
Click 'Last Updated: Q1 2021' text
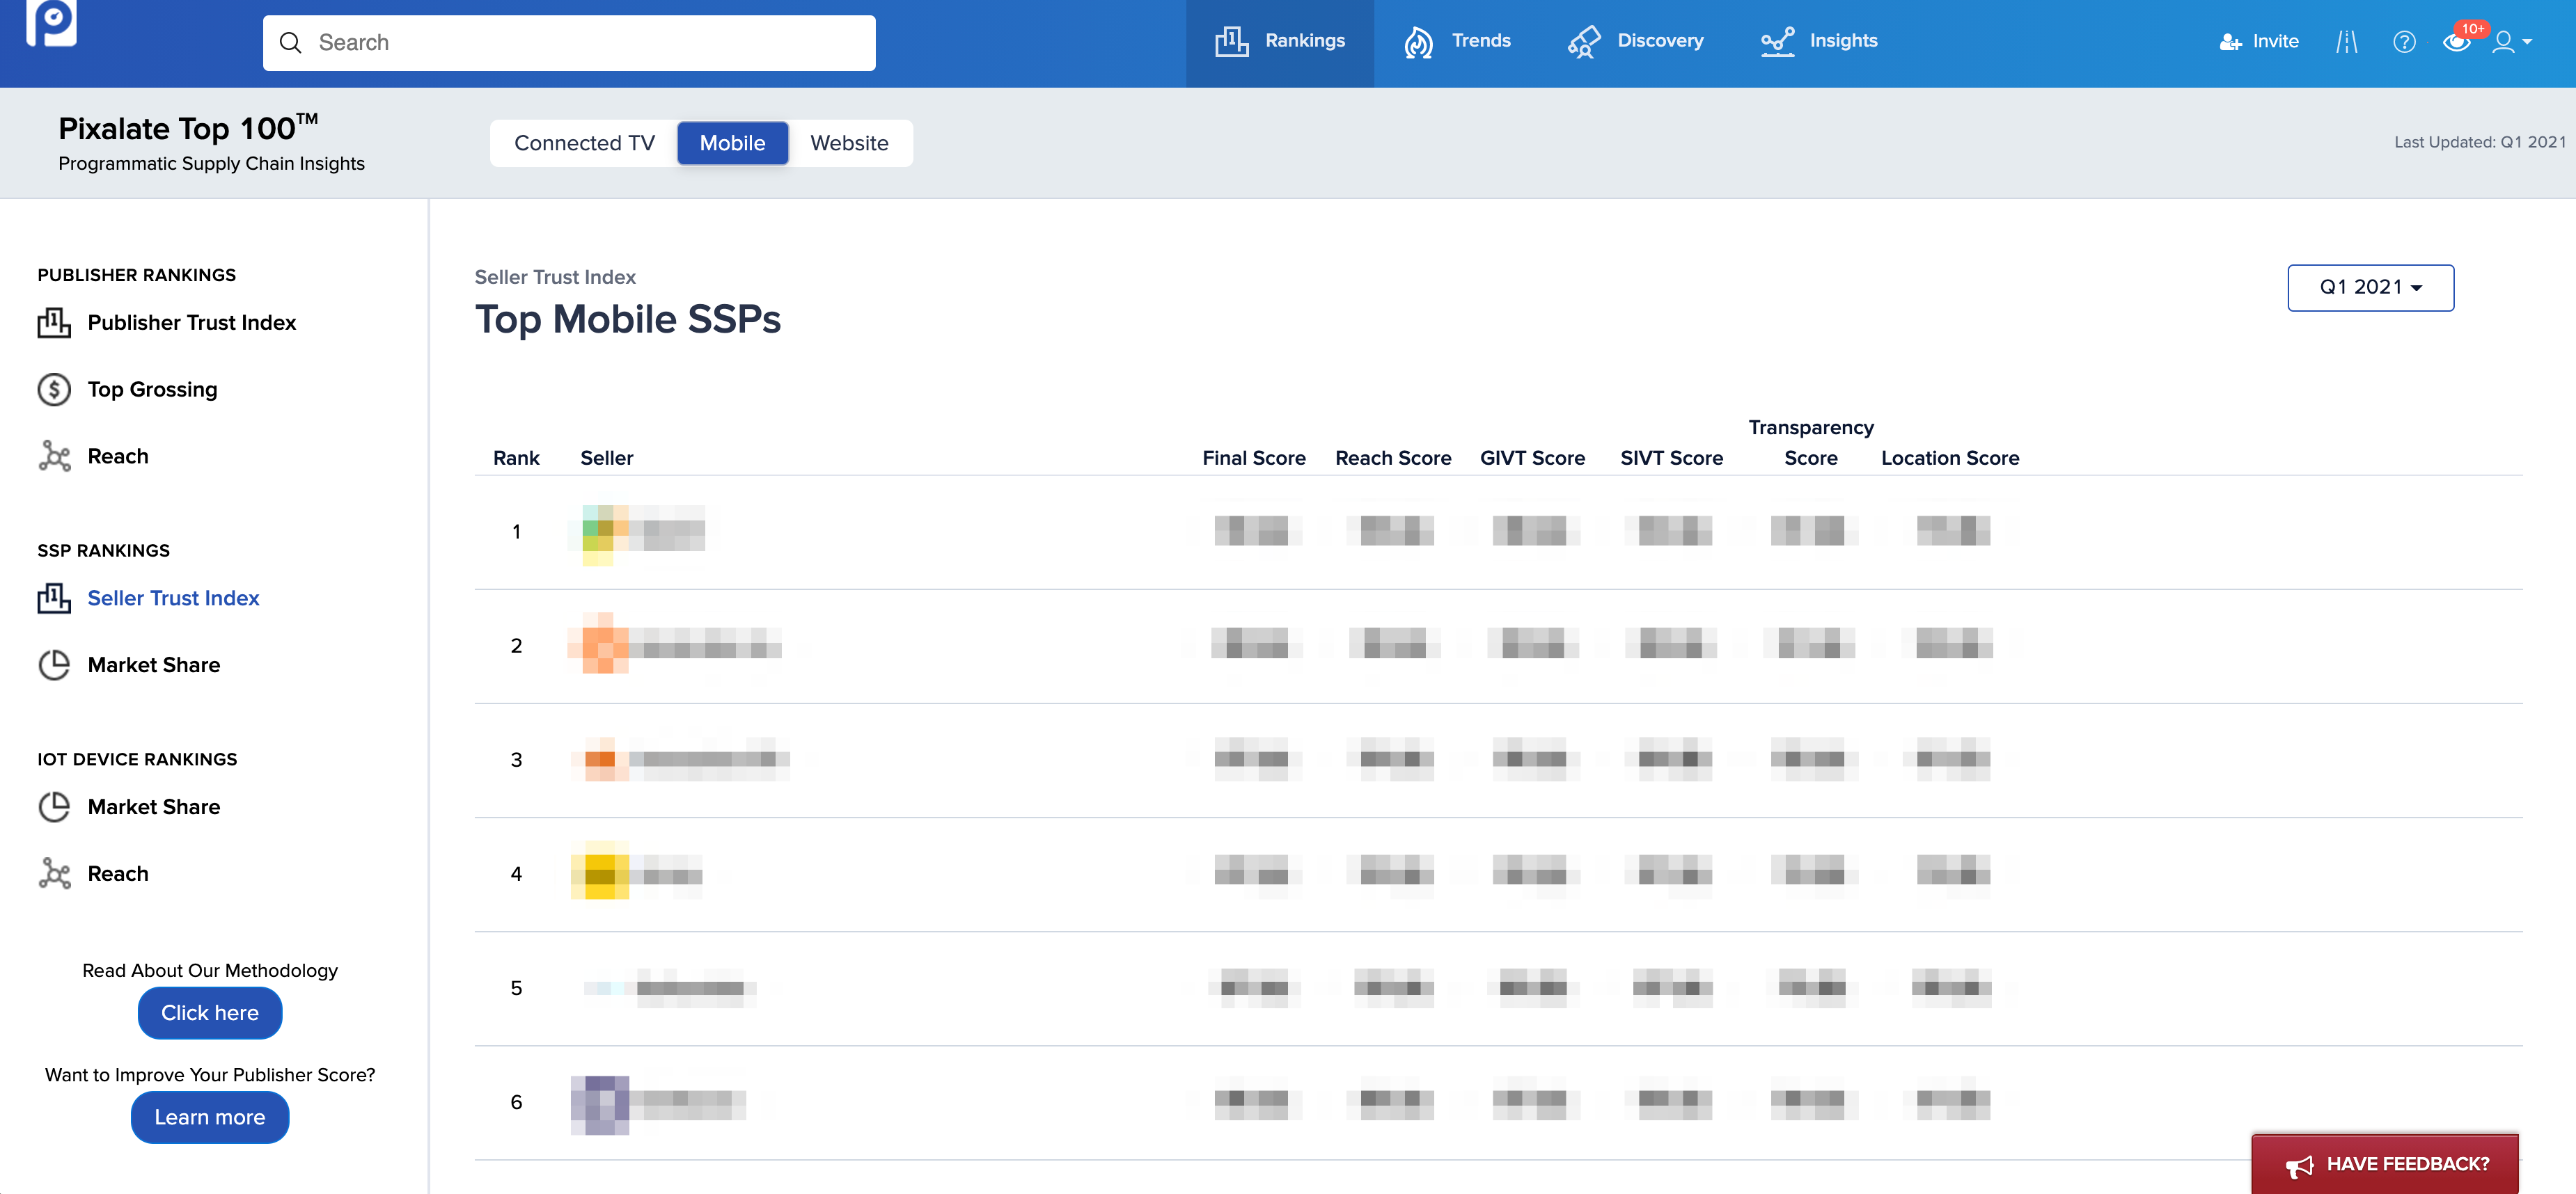[x=2479, y=142]
